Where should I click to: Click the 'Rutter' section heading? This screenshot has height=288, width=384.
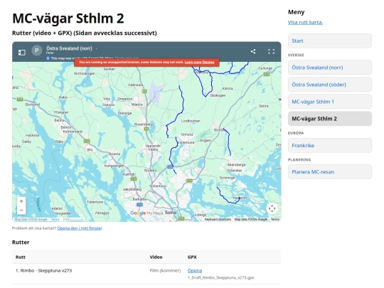(21, 242)
